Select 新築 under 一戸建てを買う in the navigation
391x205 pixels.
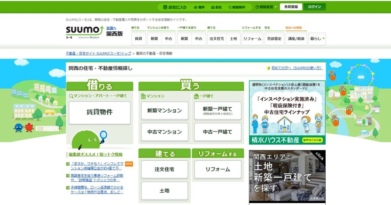184,39
